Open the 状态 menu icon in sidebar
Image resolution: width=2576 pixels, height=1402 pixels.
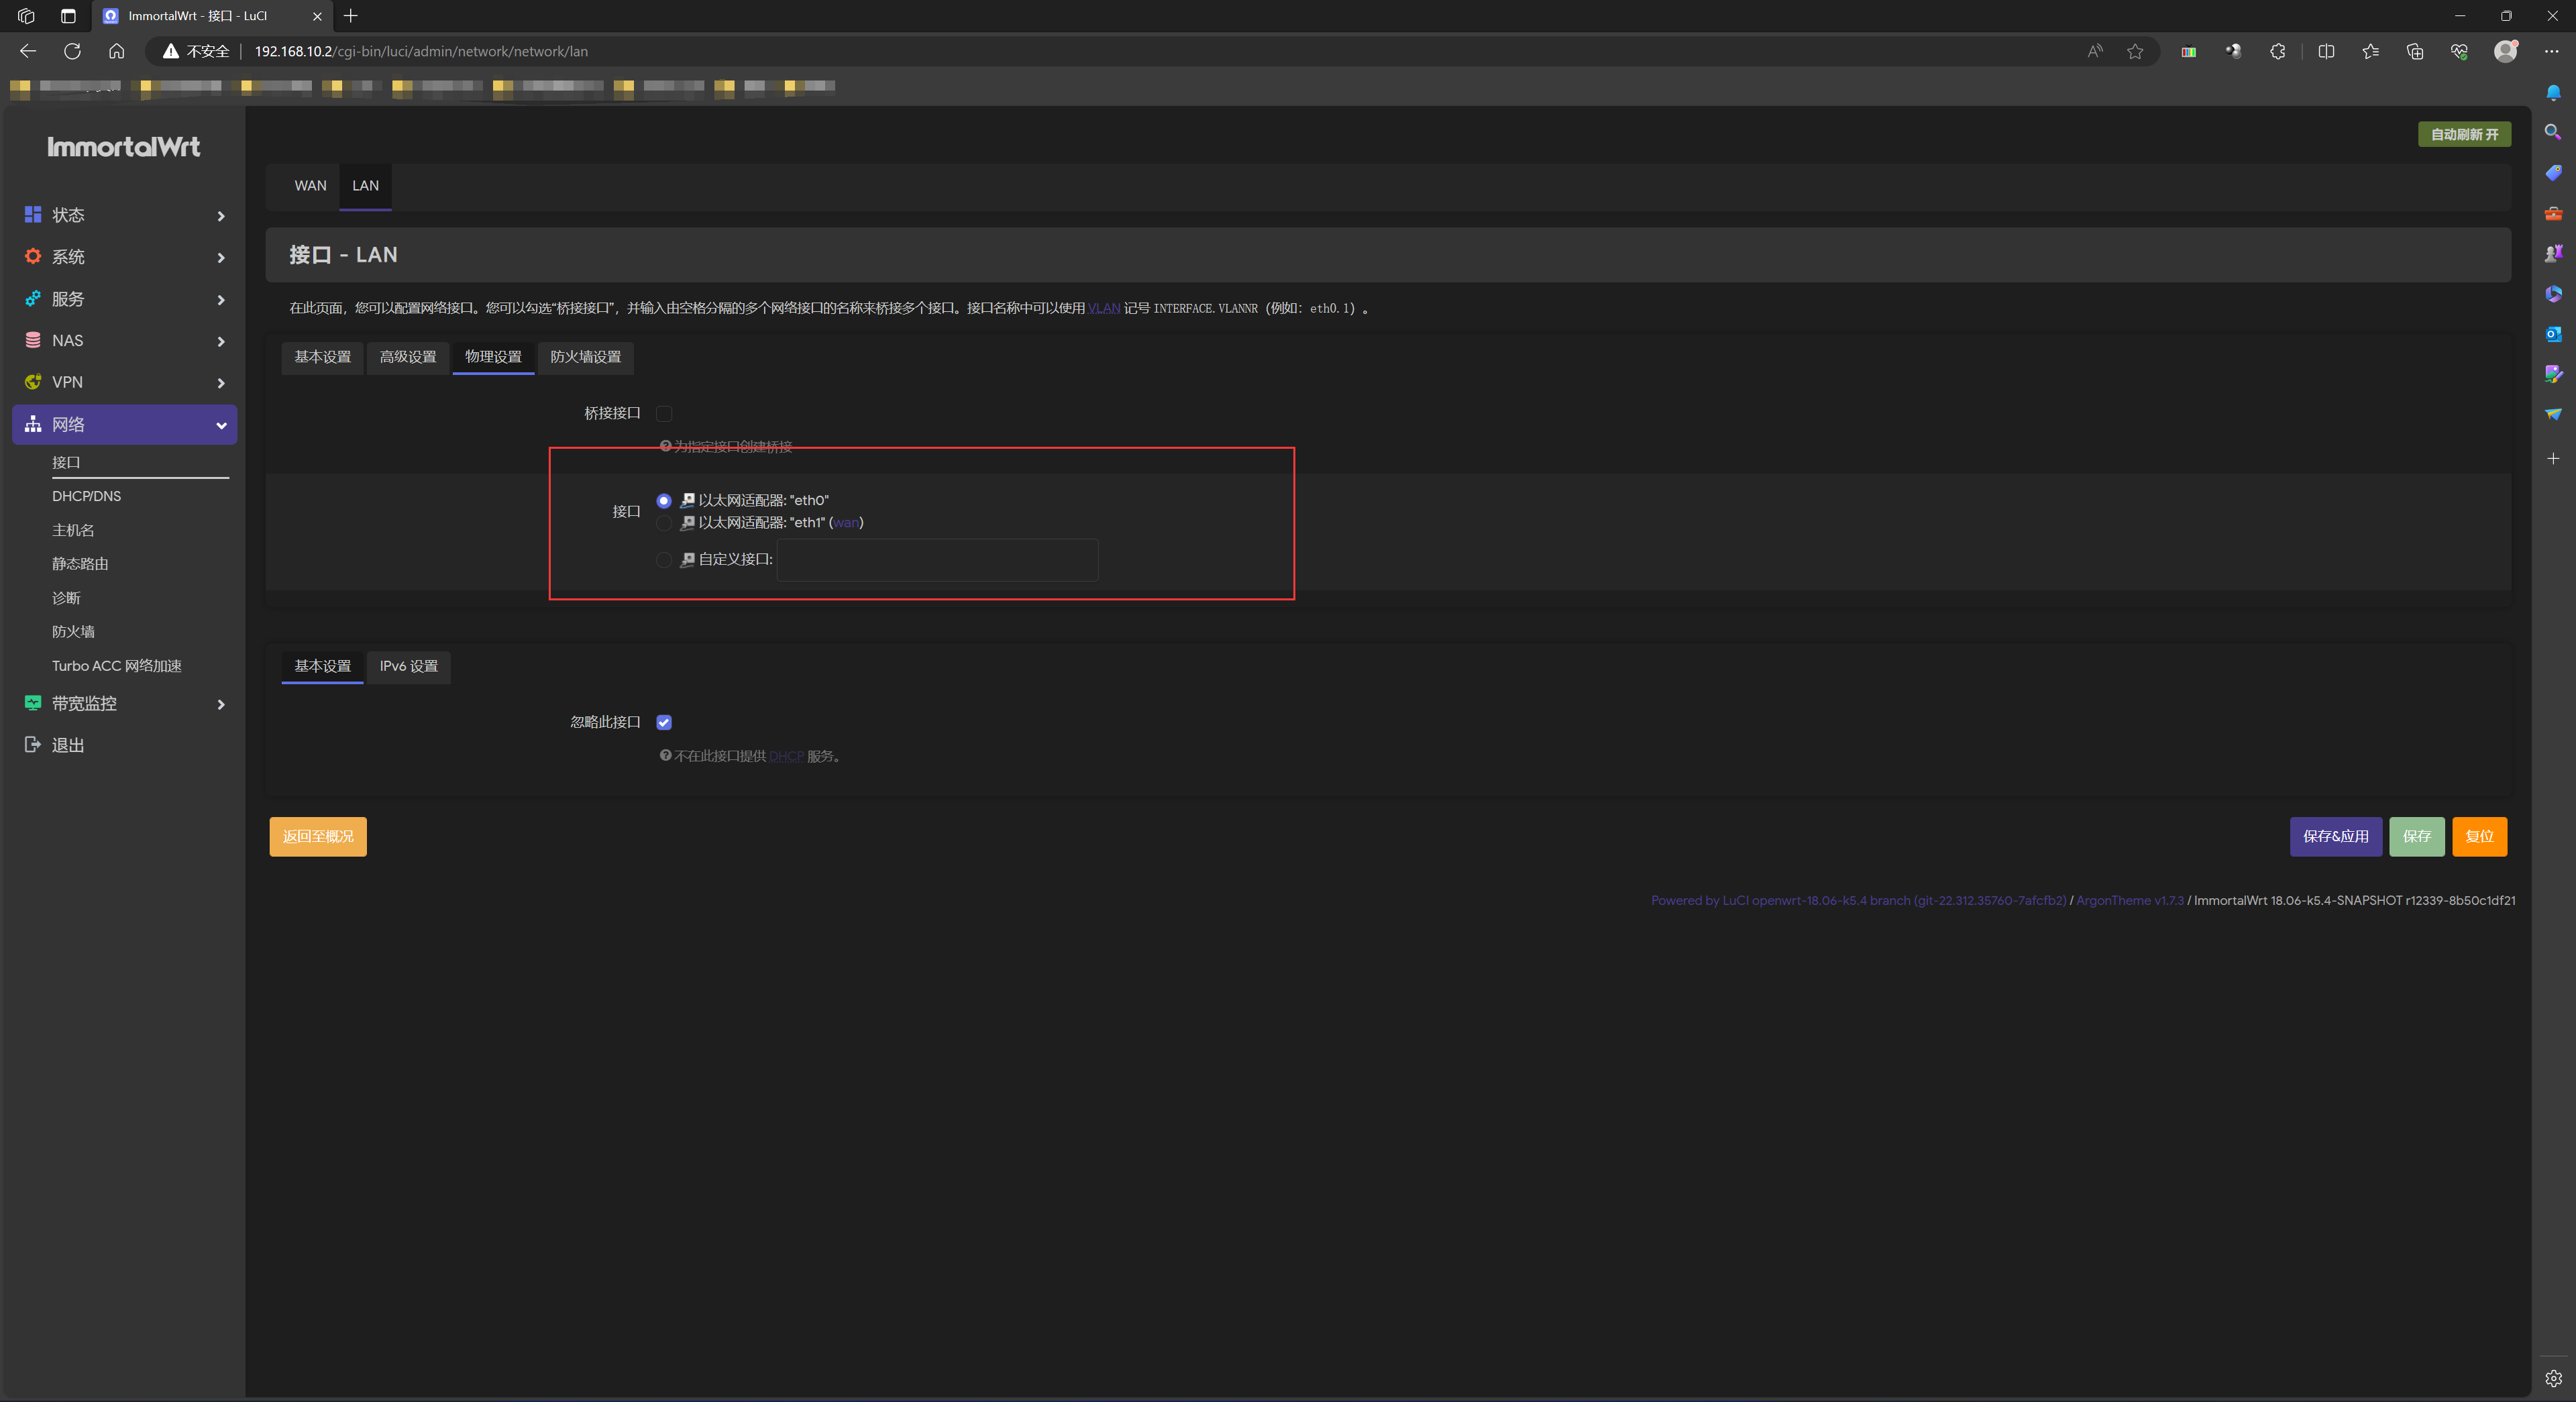pyautogui.click(x=33, y=215)
